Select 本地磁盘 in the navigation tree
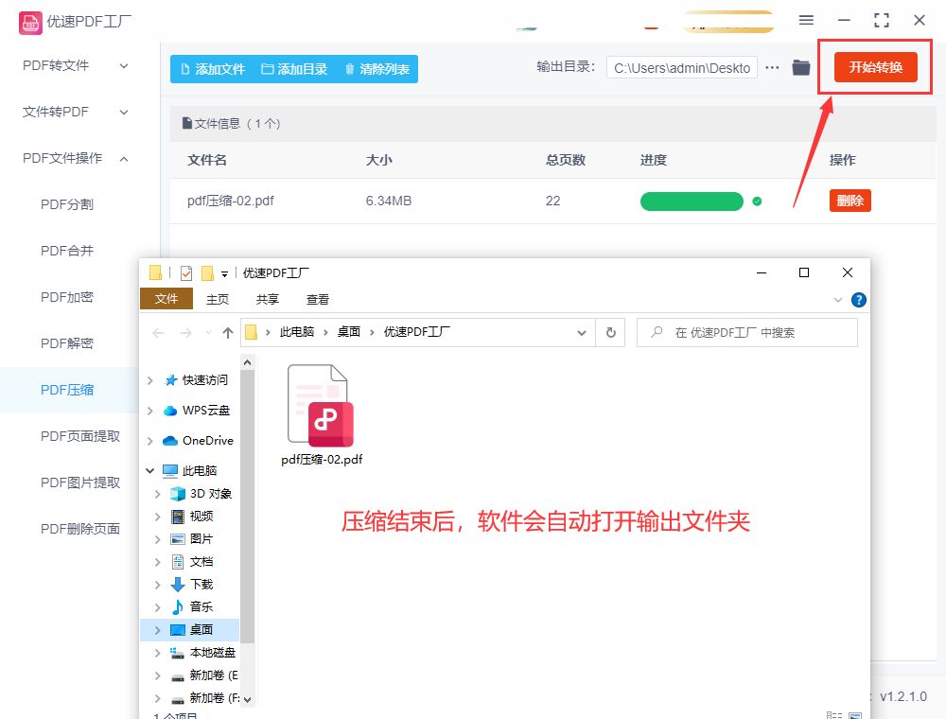 [212, 653]
